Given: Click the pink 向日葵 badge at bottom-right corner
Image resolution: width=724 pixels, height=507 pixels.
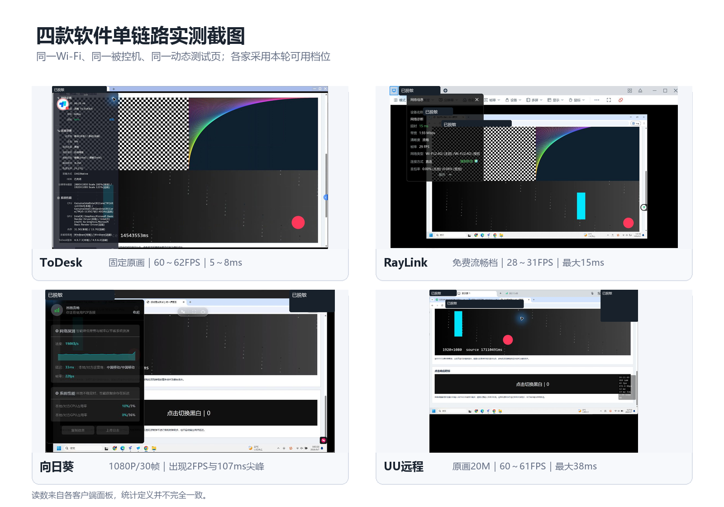Looking at the screenshot, I should (324, 440).
